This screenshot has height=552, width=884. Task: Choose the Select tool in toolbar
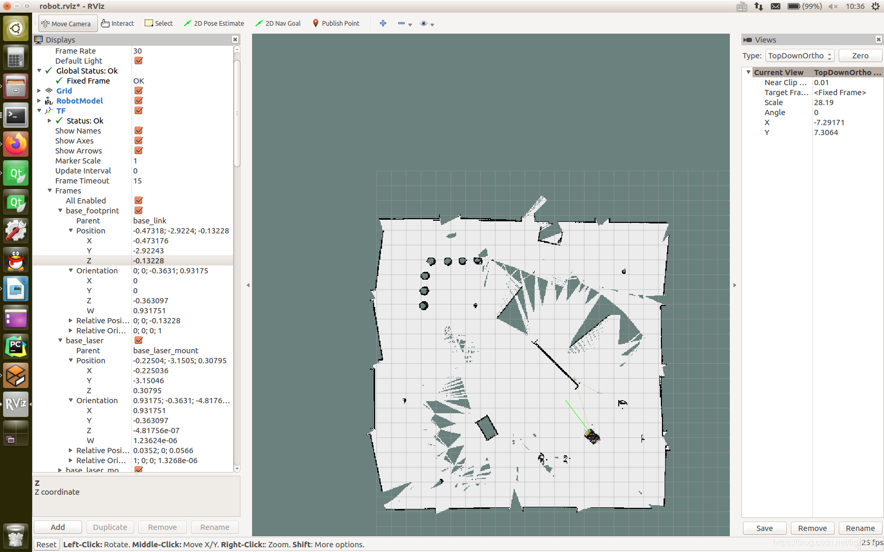tap(158, 24)
